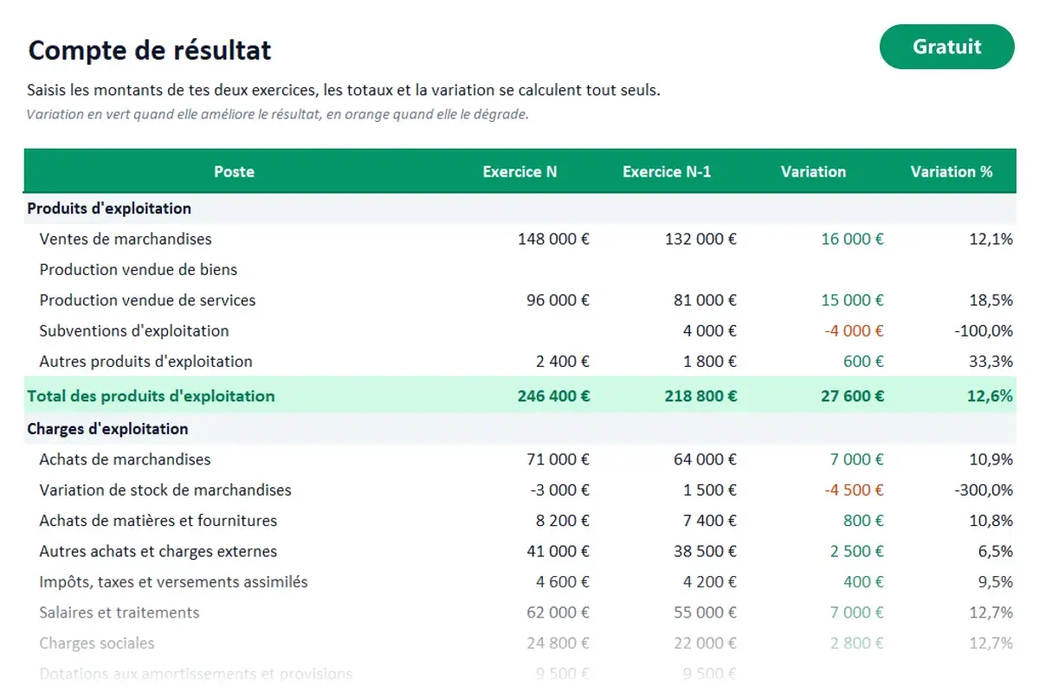
Task: Click the 4 600 € cell
Action: [562, 582]
